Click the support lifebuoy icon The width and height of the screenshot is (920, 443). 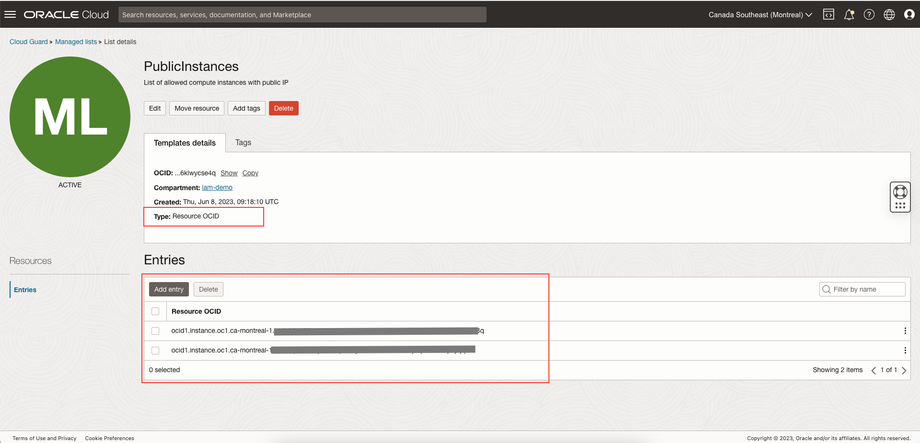(x=900, y=192)
